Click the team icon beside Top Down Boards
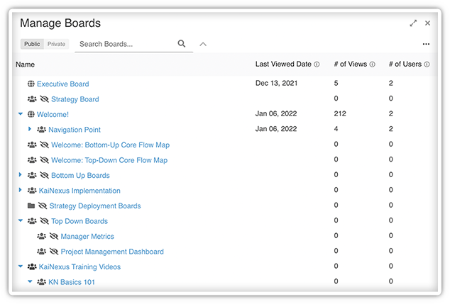The width and height of the screenshot is (450, 304). (32, 221)
